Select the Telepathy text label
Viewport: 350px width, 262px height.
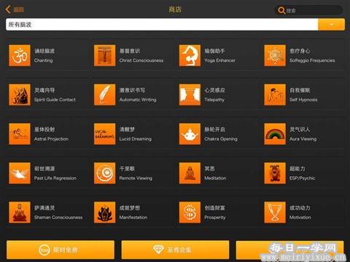click(x=214, y=100)
